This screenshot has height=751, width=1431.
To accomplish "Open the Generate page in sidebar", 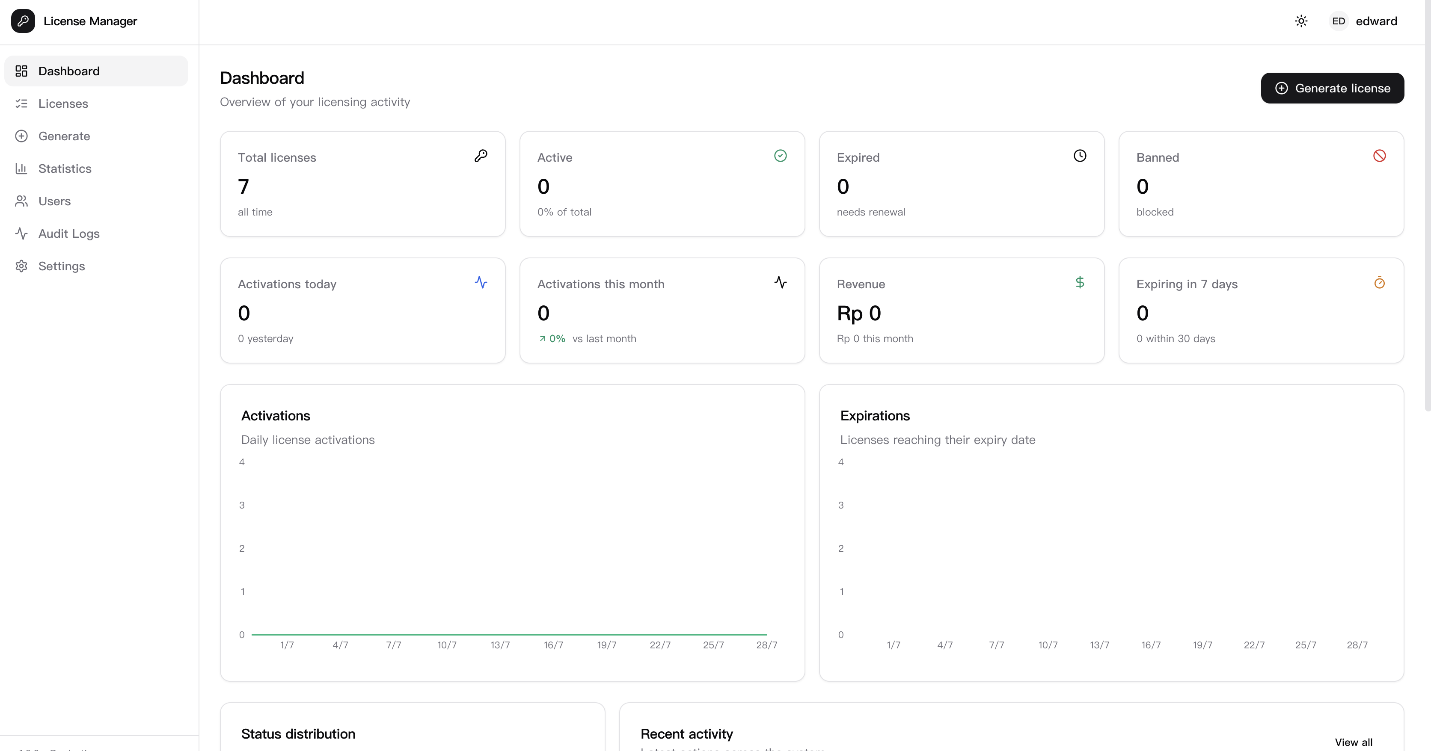I will point(96,136).
